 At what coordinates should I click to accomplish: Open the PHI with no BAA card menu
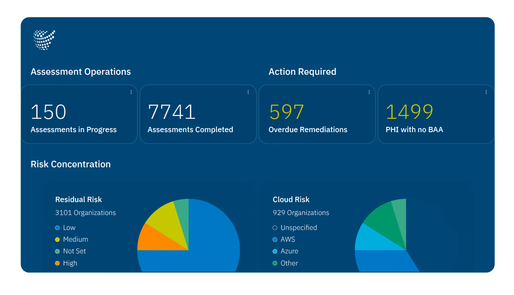486,92
